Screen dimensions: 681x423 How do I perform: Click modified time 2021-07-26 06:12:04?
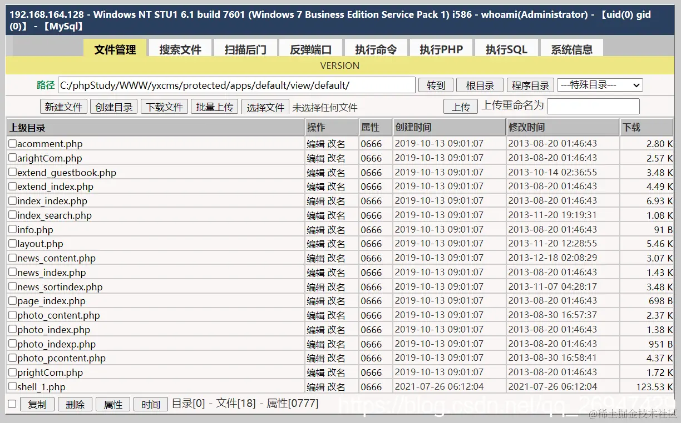point(552,387)
